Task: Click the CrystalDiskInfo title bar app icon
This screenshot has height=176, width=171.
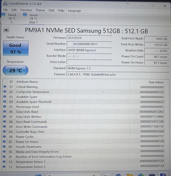Action: click(5, 3)
